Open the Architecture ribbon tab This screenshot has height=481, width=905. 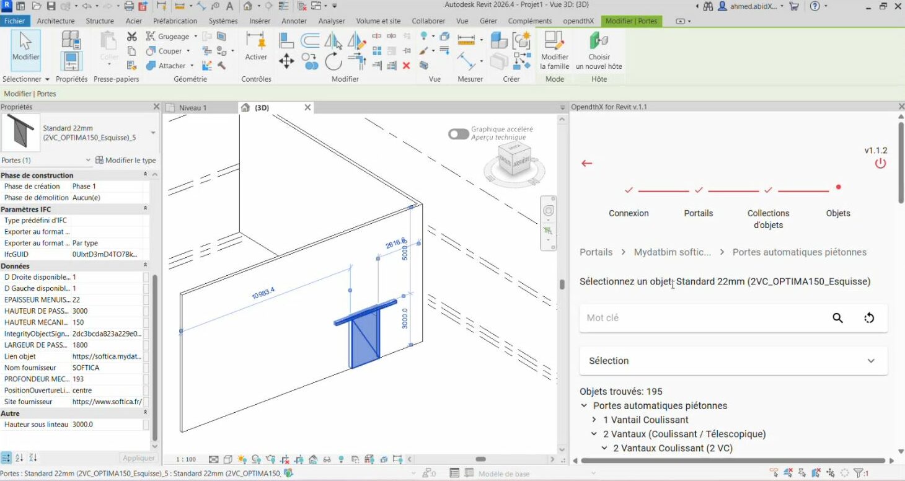pyautogui.click(x=56, y=21)
